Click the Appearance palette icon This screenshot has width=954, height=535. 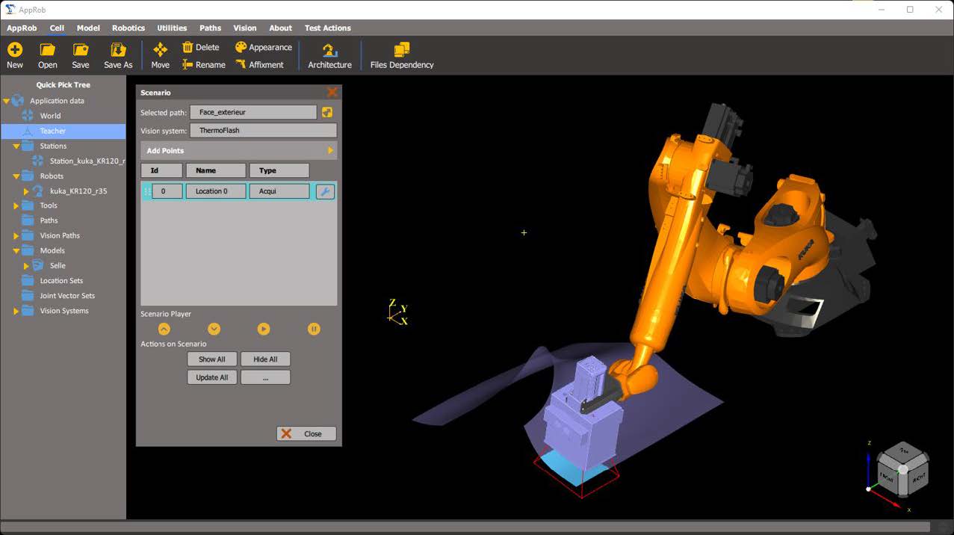coord(241,47)
